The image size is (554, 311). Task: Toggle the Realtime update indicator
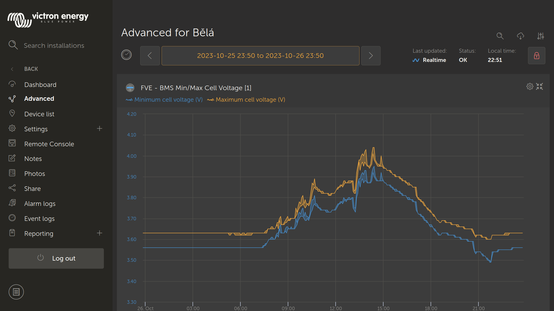[429, 60]
